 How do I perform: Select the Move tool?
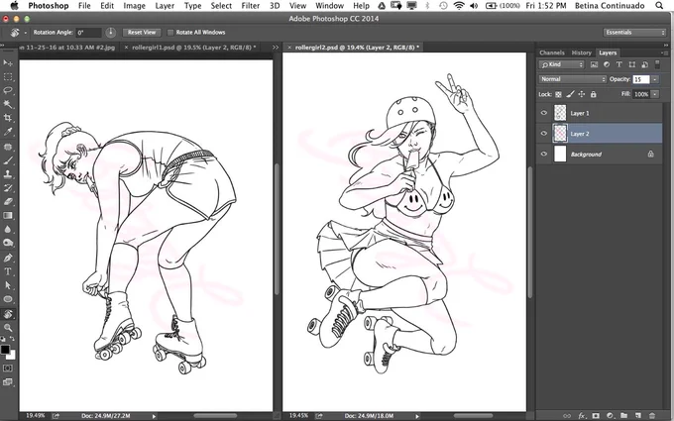tap(8, 63)
